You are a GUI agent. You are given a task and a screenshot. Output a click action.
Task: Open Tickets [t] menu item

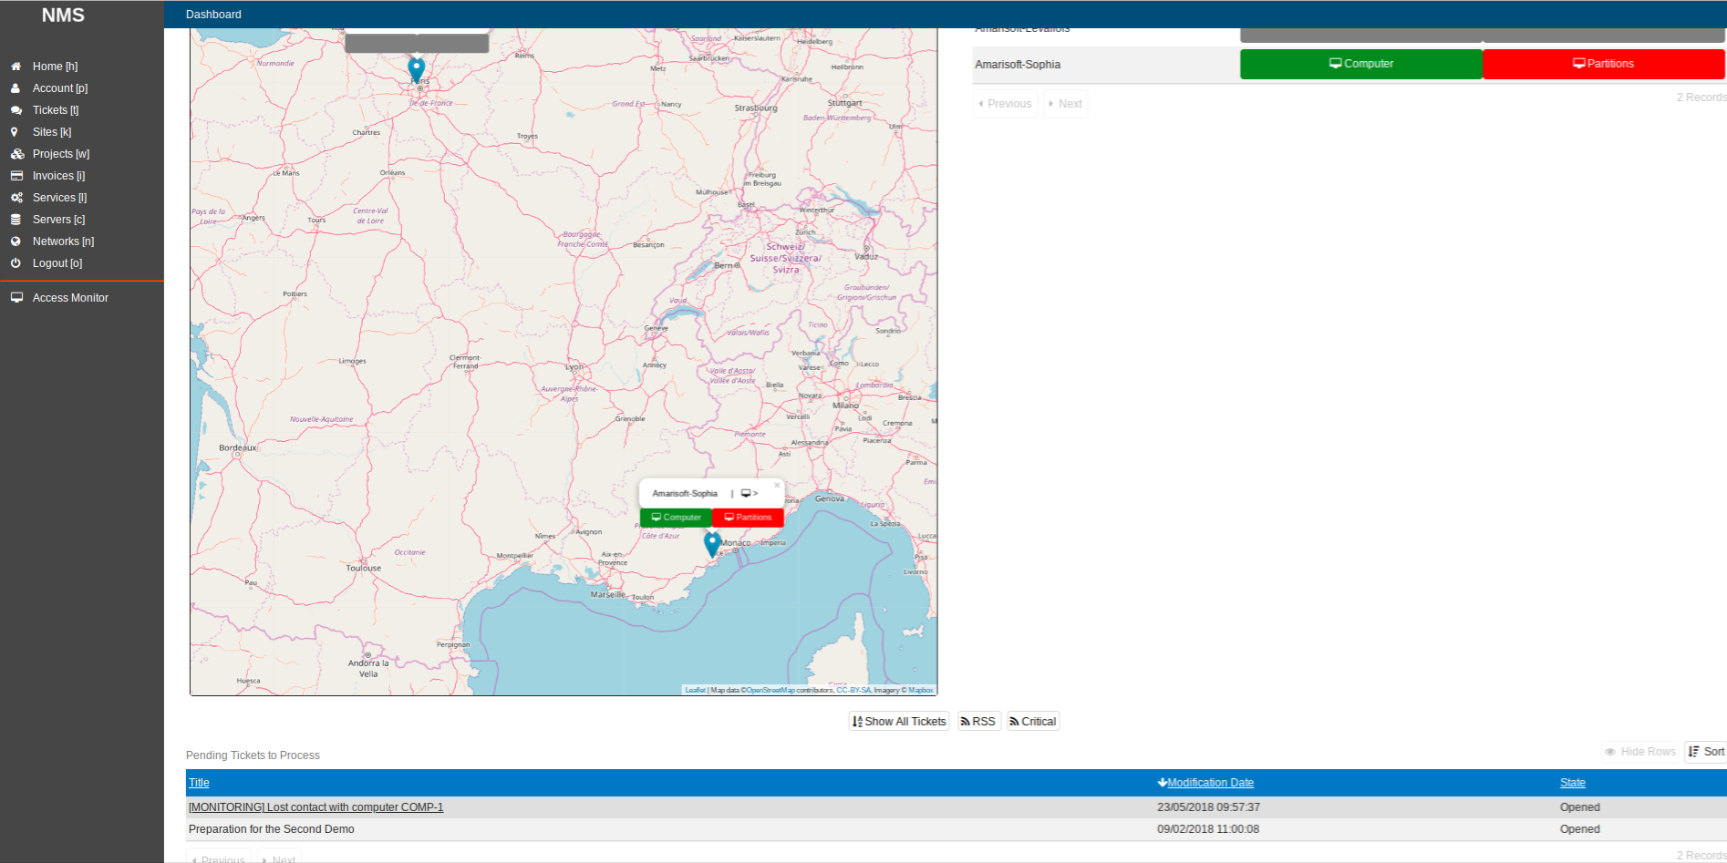pyautogui.click(x=56, y=110)
